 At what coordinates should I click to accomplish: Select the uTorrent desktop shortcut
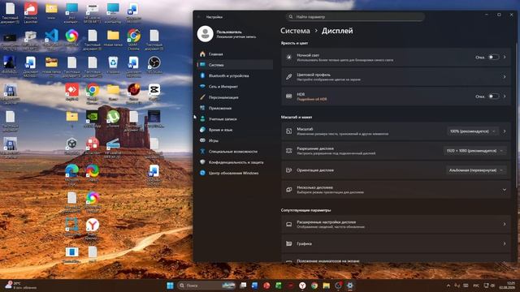coord(113,119)
